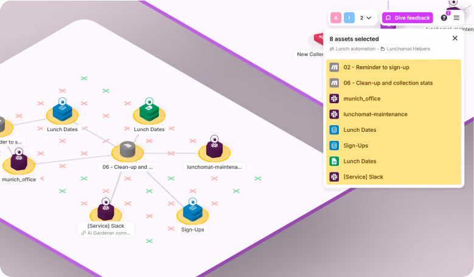Click the blue Lunch Dates database node
The image size is (474, 277).
(x=62, y=112)
